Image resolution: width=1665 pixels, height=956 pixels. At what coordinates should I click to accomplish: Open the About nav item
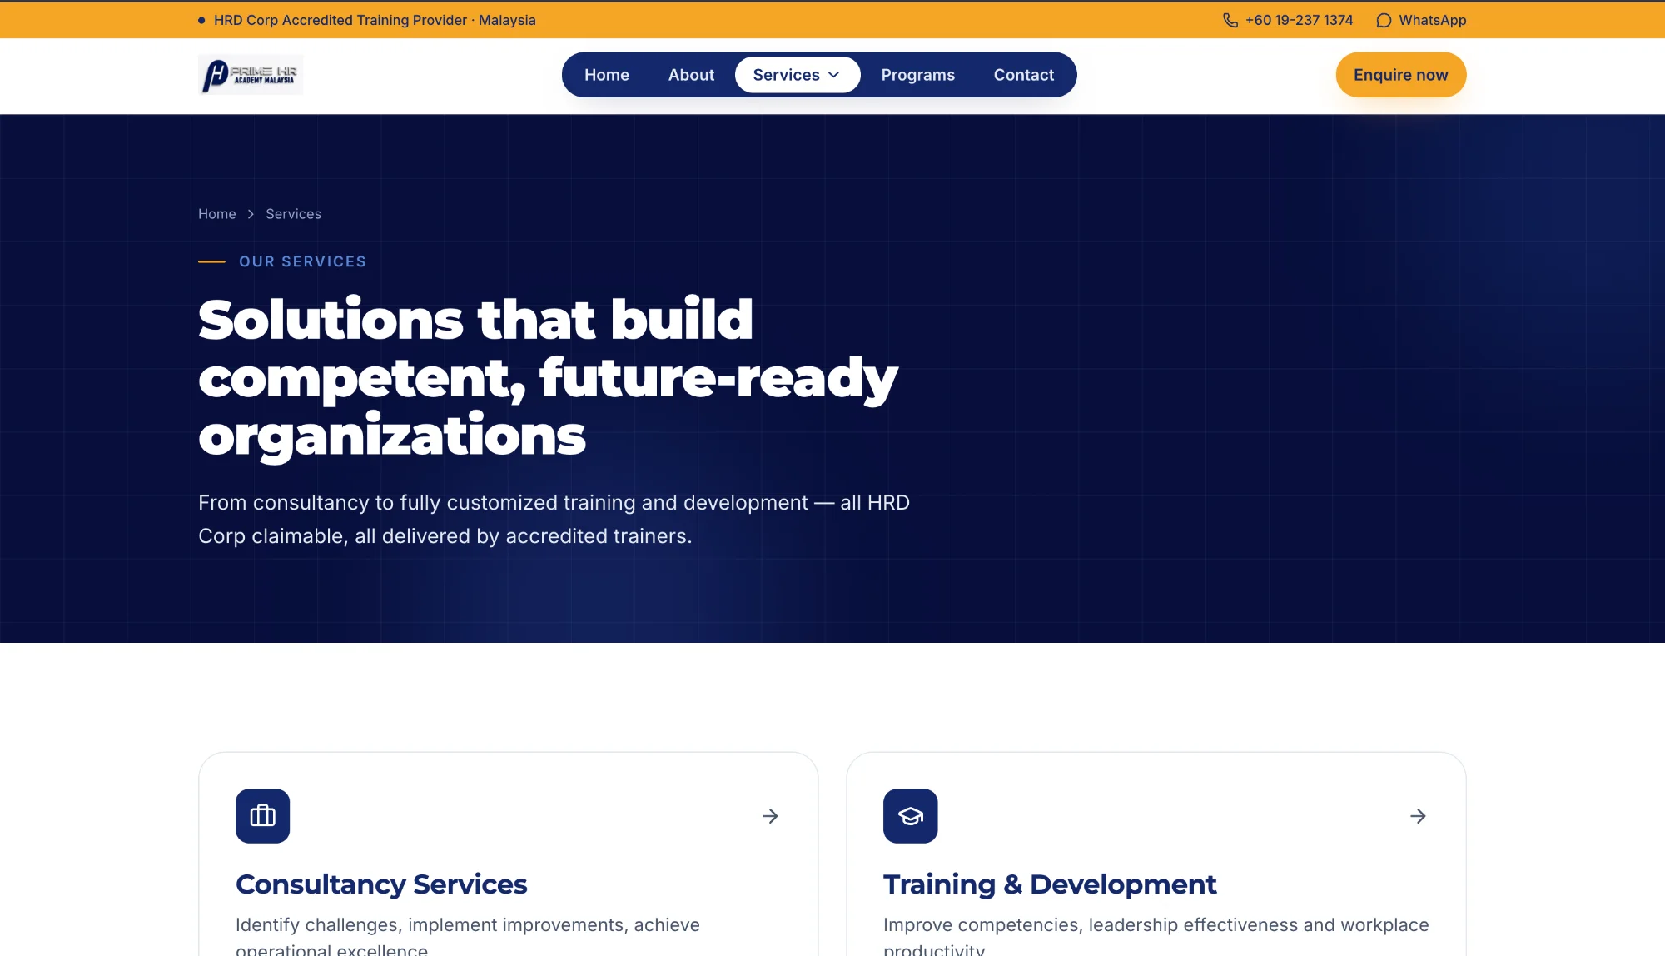691,75
